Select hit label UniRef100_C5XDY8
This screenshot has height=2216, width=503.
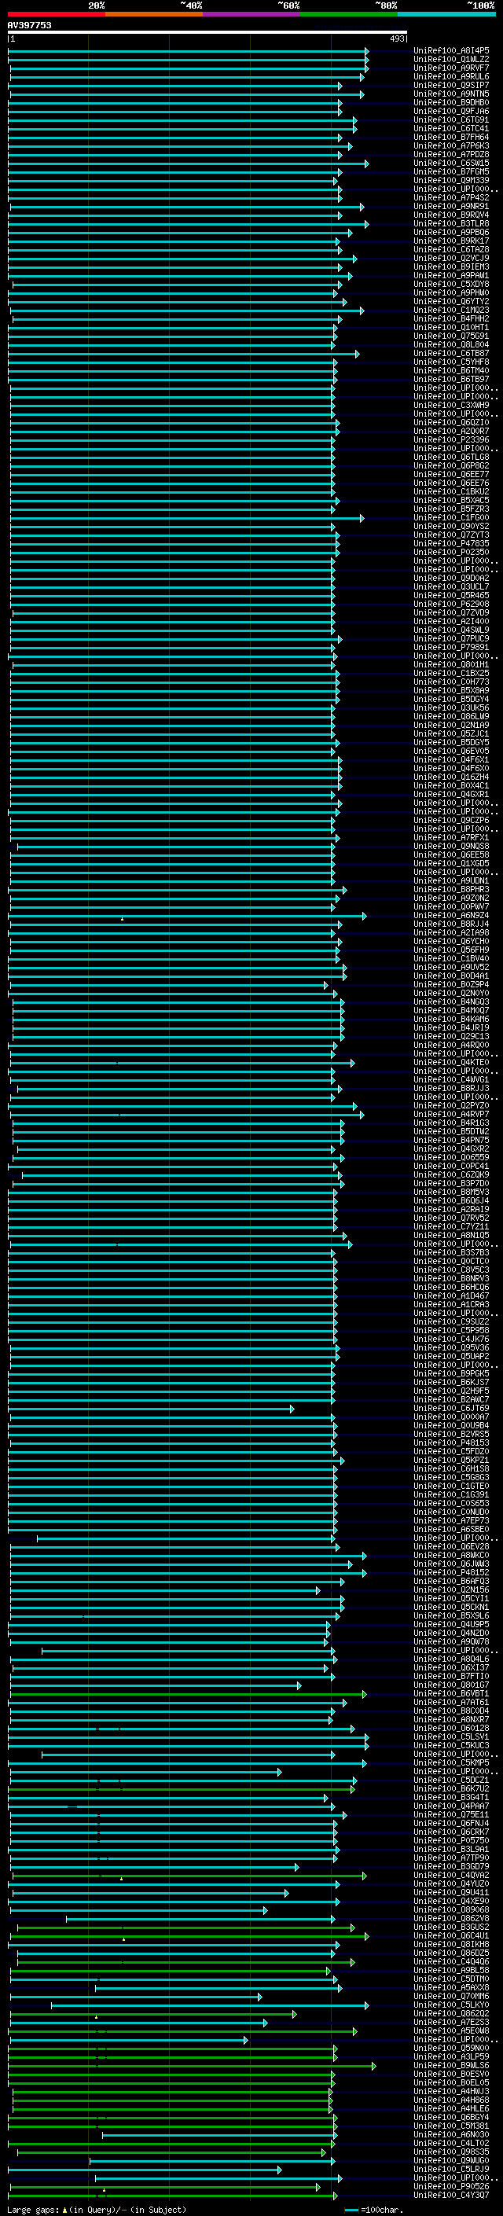[x=451, y=284]
